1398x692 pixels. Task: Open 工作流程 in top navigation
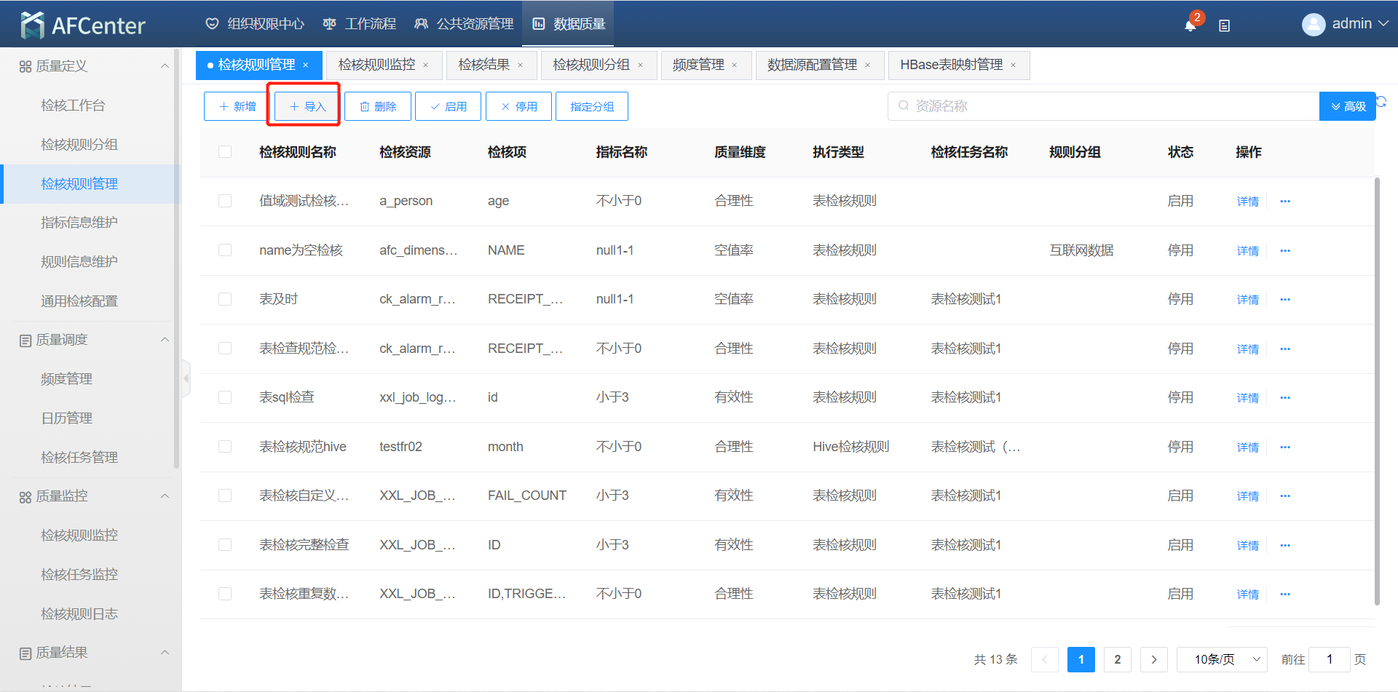click(360, 24)
